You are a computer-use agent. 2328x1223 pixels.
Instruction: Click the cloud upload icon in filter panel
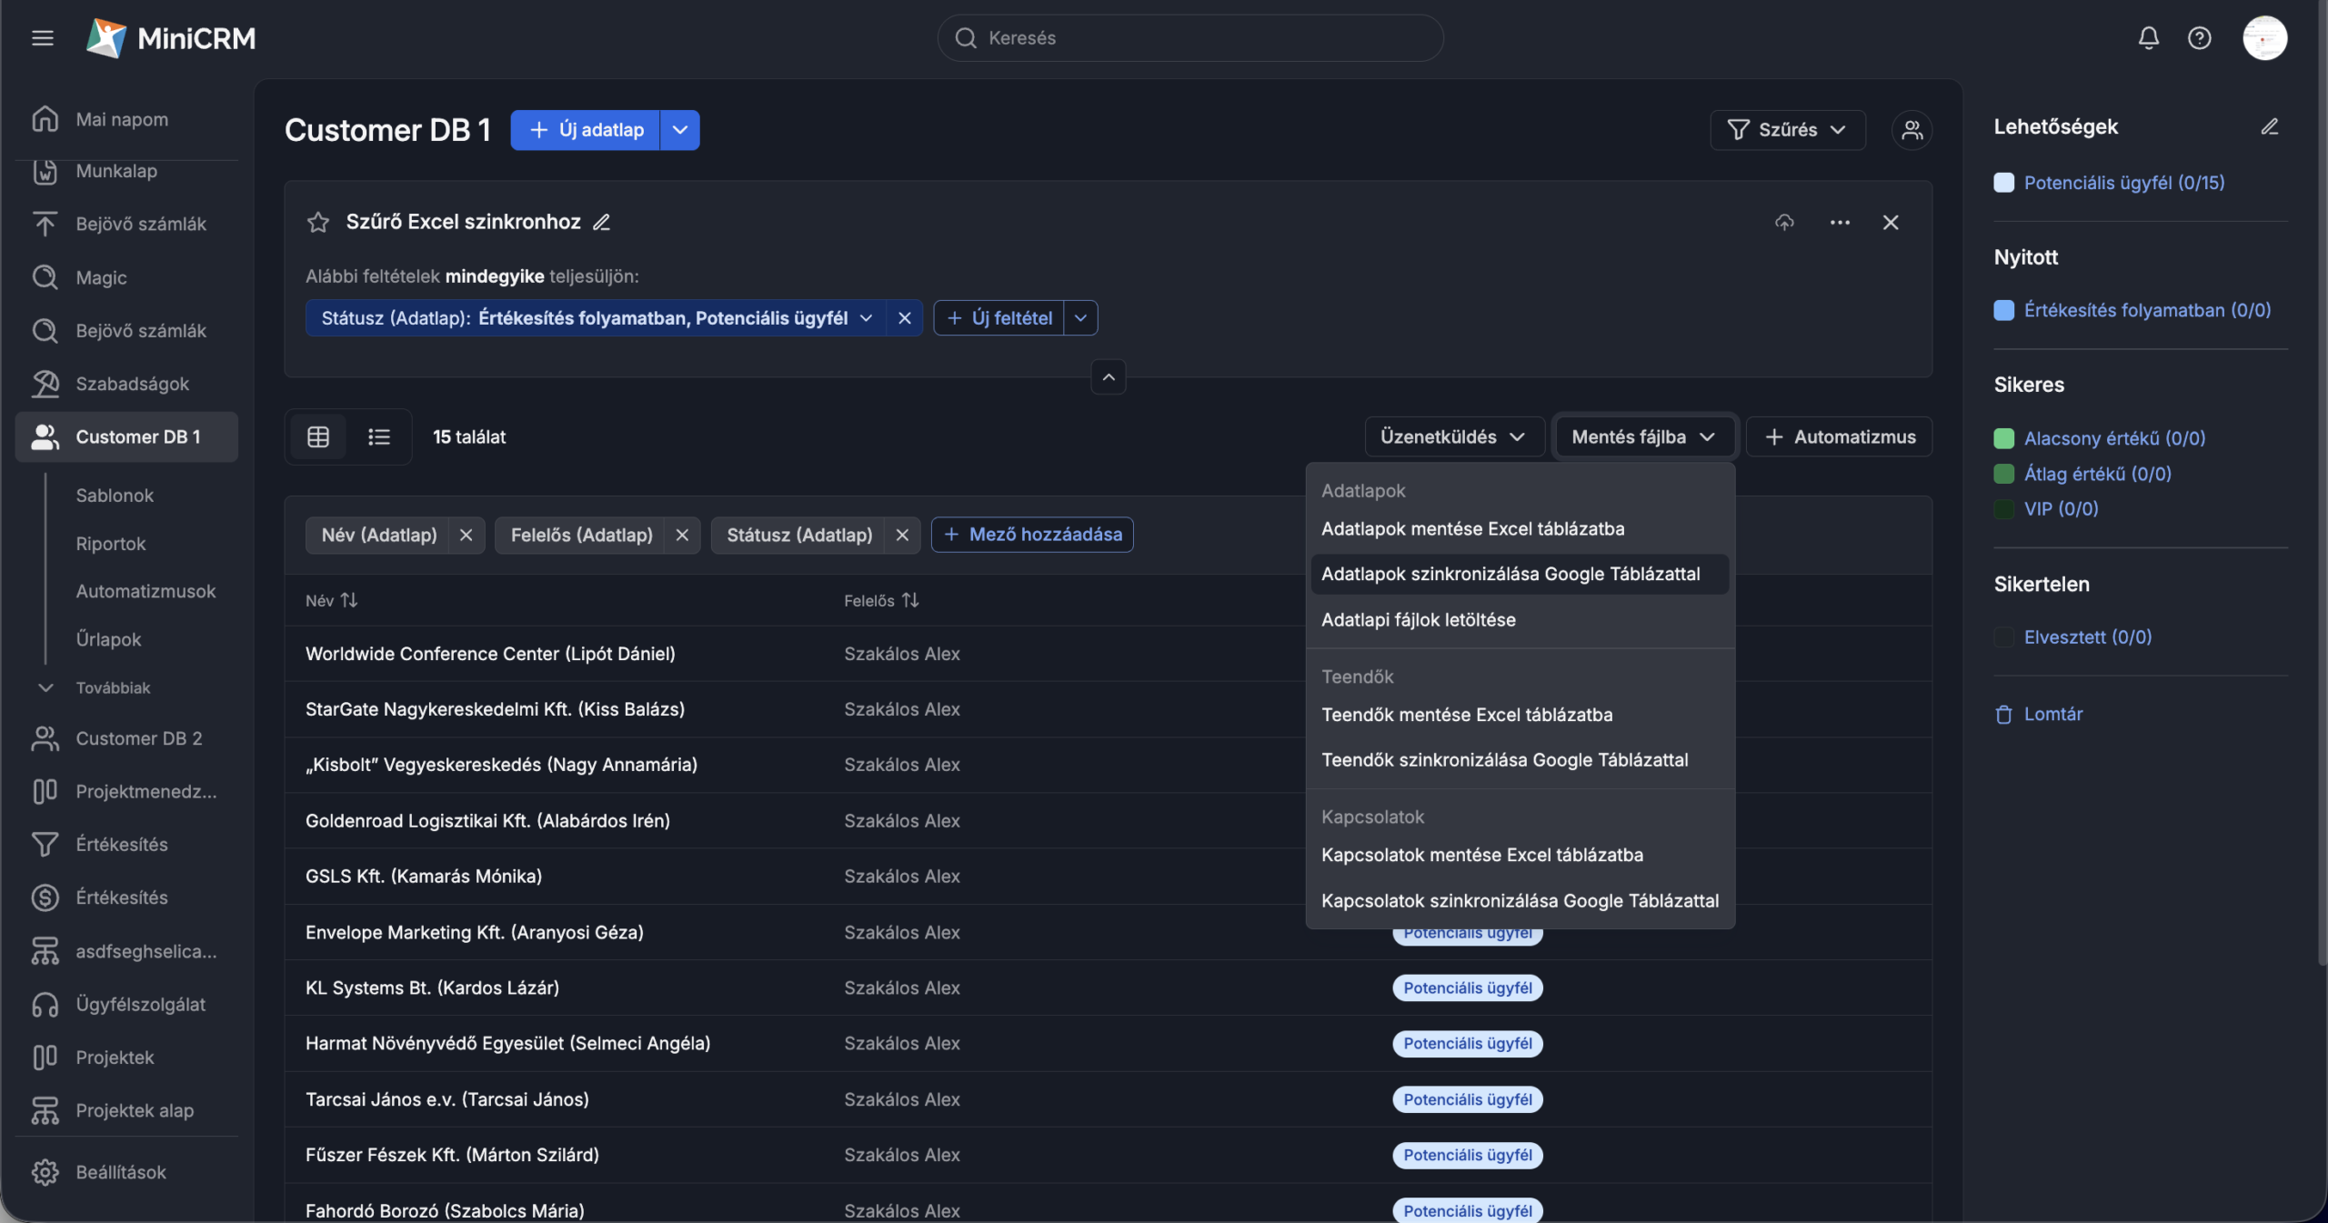[1784, 223]
